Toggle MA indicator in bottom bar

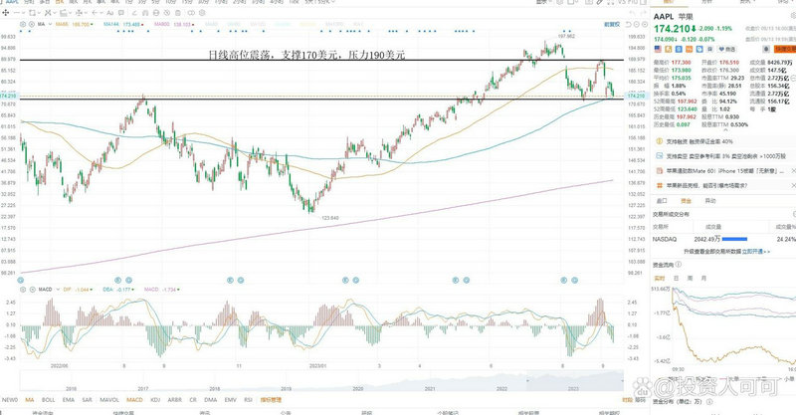(30, 400)
